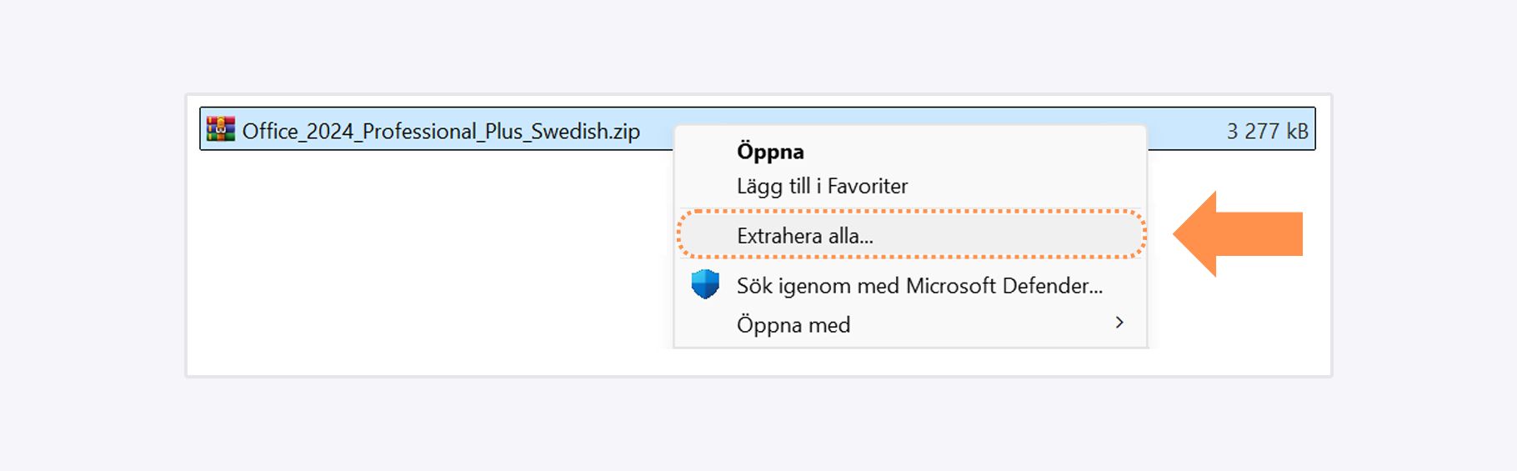The width and height of the screenshot is (1517, 471).
Task: Click blank space left of the Öppna entry
Action: [705, 152]
